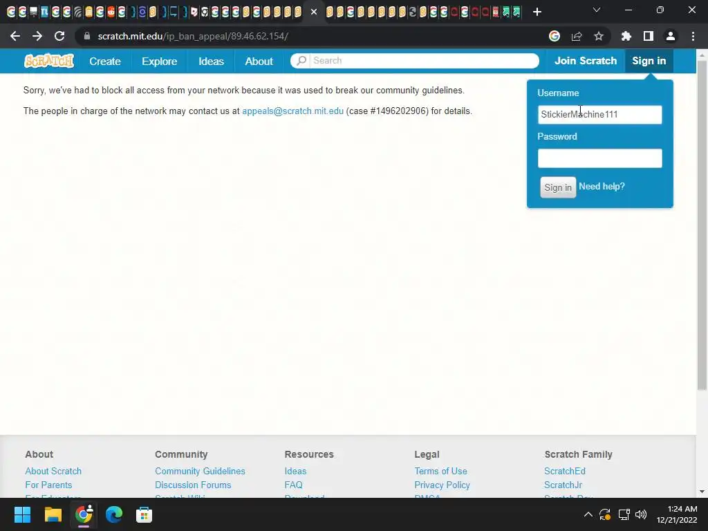
Task: Toggle the browser side panel
Action: point(649,36)
